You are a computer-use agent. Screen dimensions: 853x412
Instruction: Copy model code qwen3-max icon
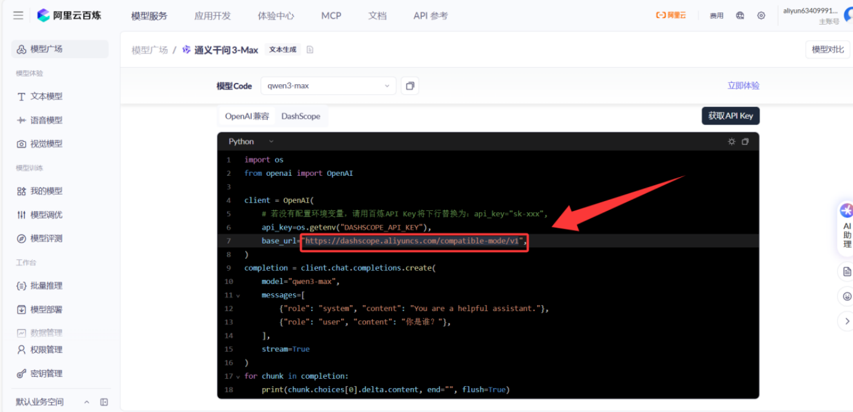[410, 86]
